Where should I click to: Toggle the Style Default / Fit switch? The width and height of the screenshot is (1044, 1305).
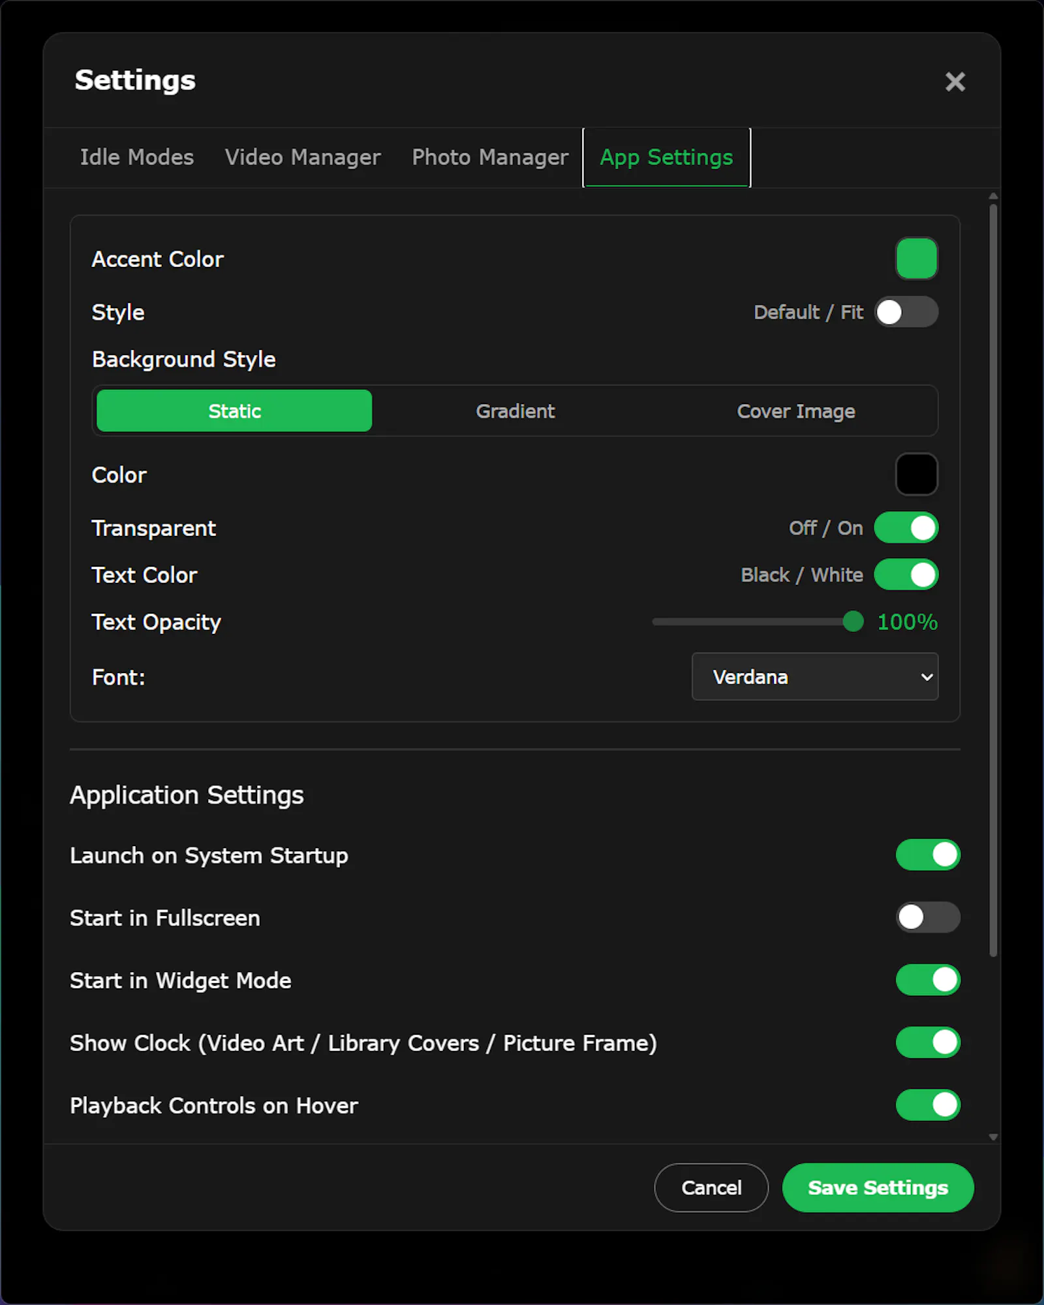(906, 312)
